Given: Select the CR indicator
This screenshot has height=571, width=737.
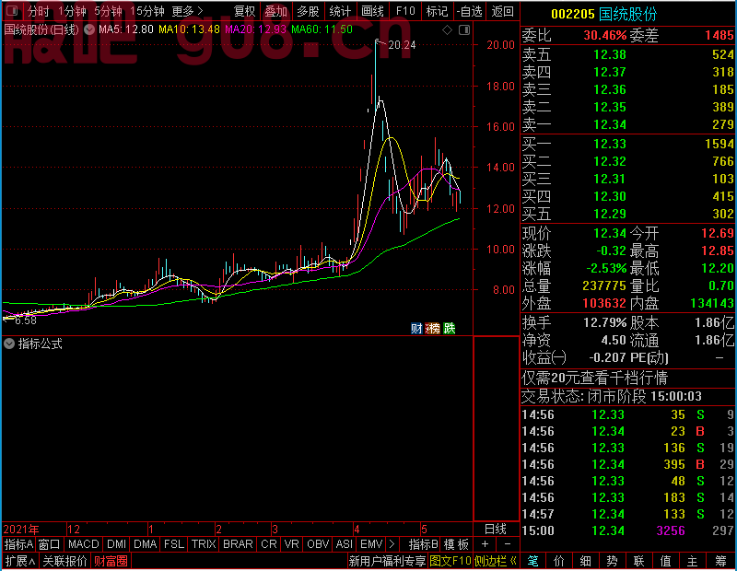Looking at the screenshot, I should 269,544.
